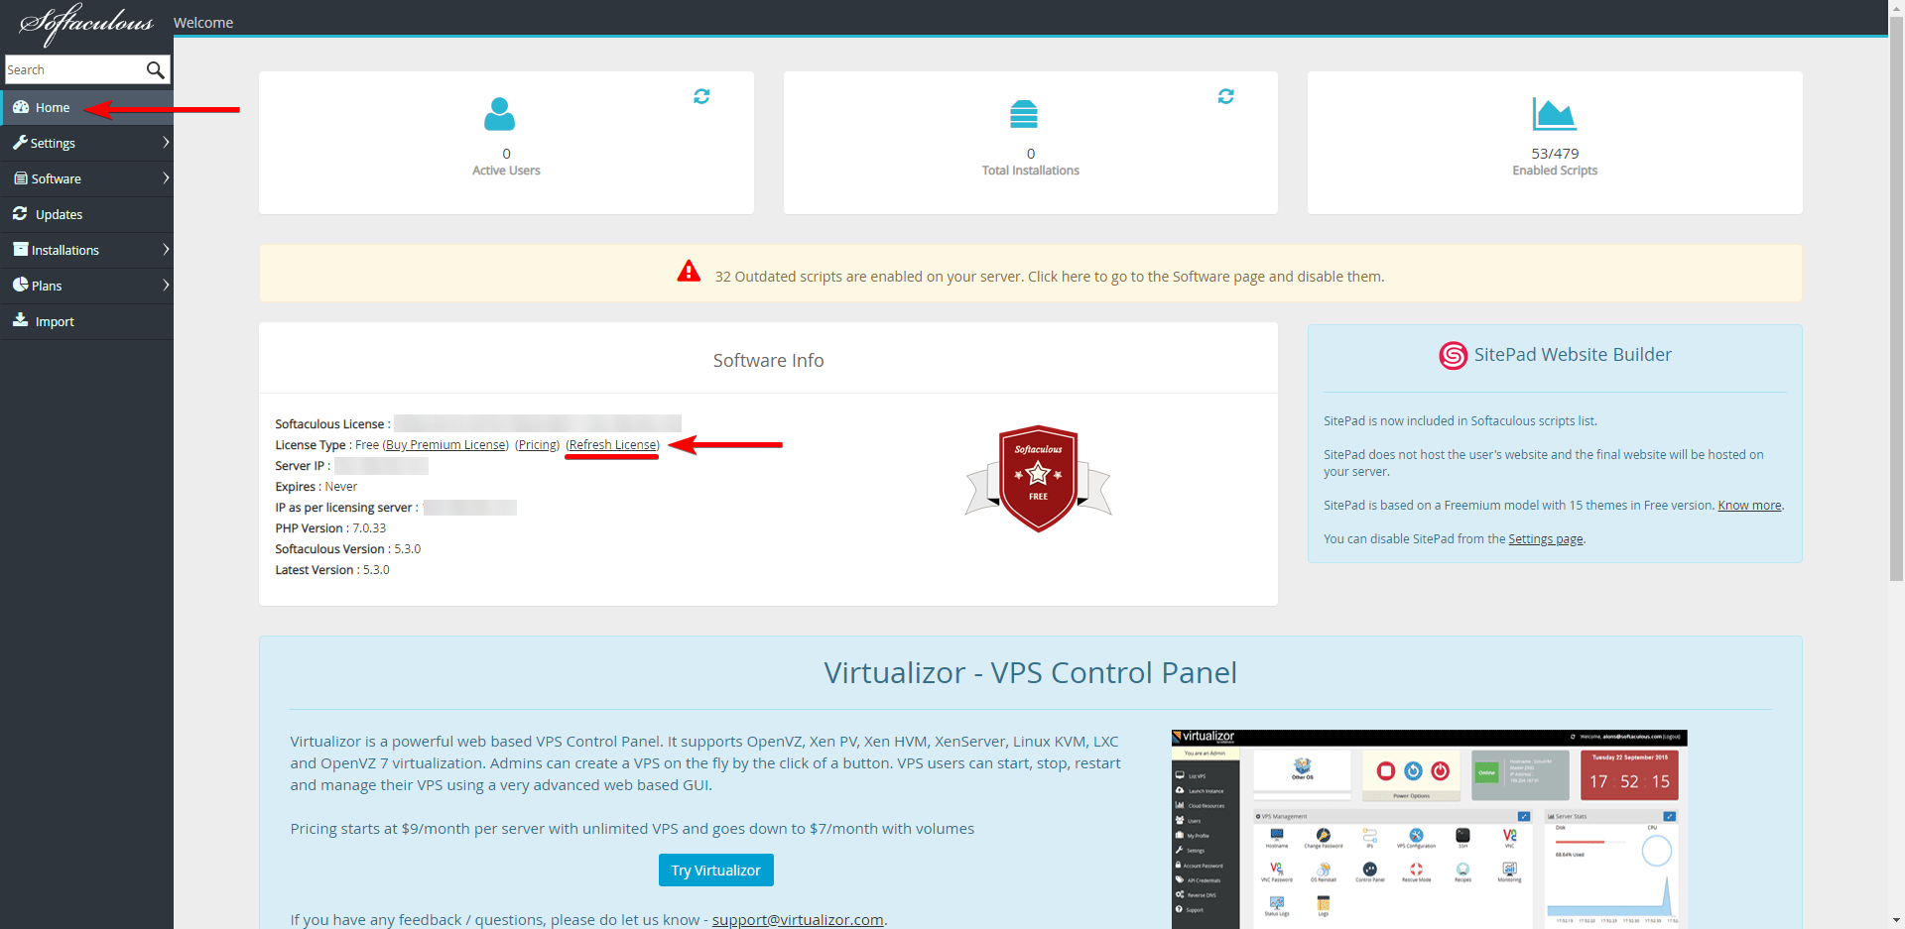Click the scrollbar up arrow
This screenshot has width=1905, height=929.
click(1896, 7)
